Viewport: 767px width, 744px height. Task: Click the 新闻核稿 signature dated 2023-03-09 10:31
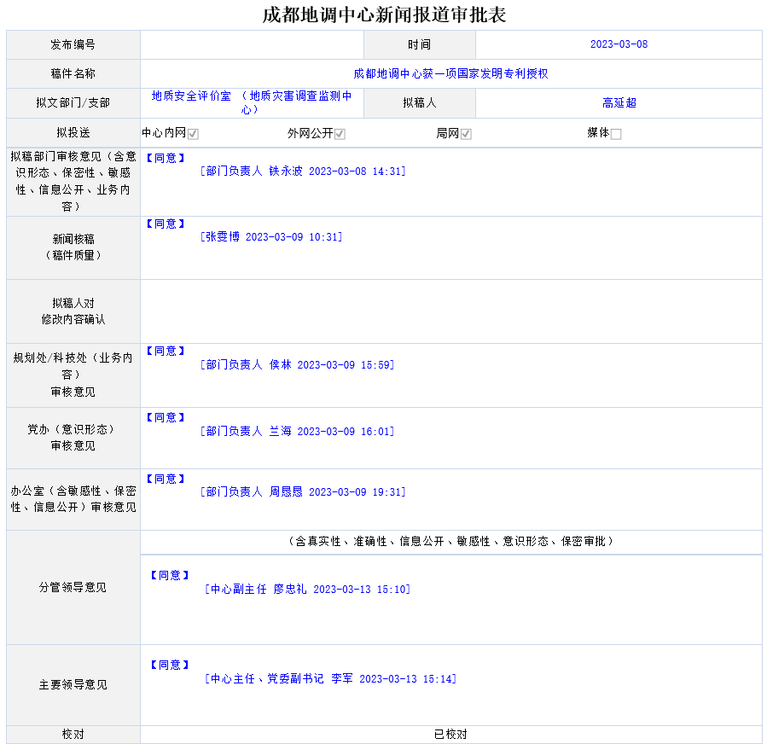(x=271, y=237)
